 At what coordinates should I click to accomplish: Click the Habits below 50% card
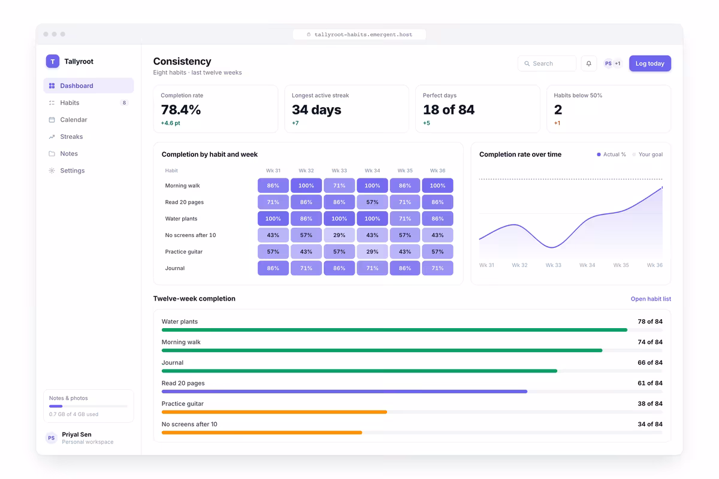coord(609,109)
